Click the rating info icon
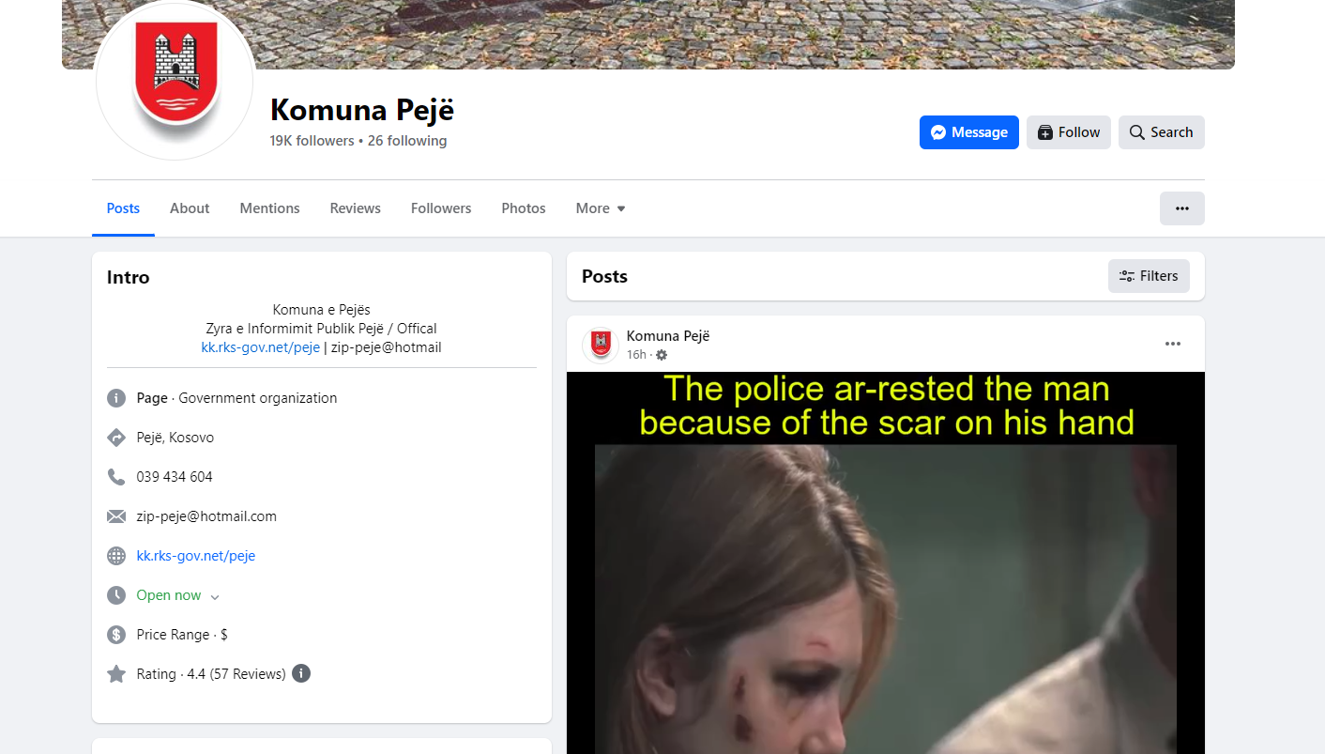The height and width of the screenshot is (754, 1325). click(301, 673)
